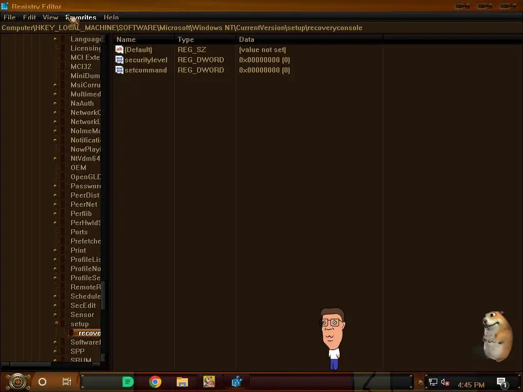523x392 pixels.
Task: Click the folder icon beside OEM key
Action: [63, 167]
